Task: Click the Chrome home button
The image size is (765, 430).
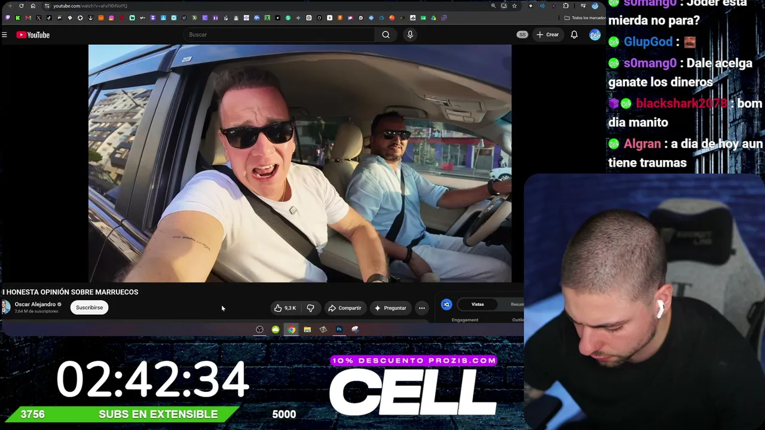Action: (33, 6)
